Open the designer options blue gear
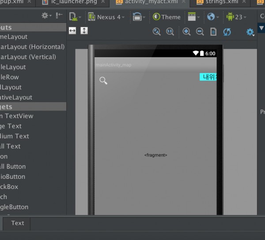Image resolution: width=265 pixels, height=240 pixels. [x=250, y=32]
